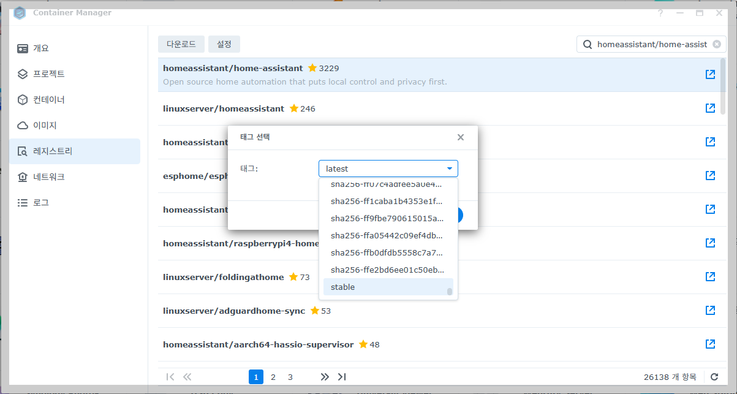Open 컨테이너 in the sidebar

[x=74, y=99]
